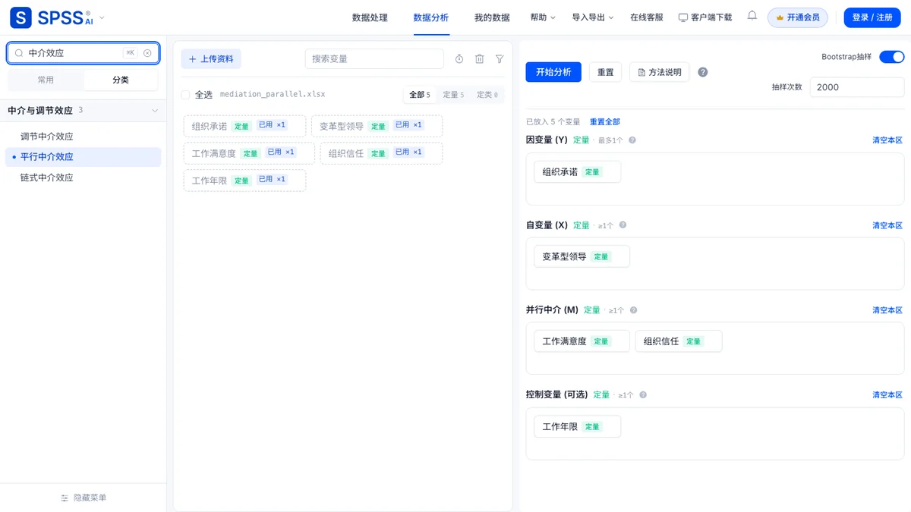911x512 pixels.
Task: Click the help question icon beside 方法说明
Action: tap(703, 72)
